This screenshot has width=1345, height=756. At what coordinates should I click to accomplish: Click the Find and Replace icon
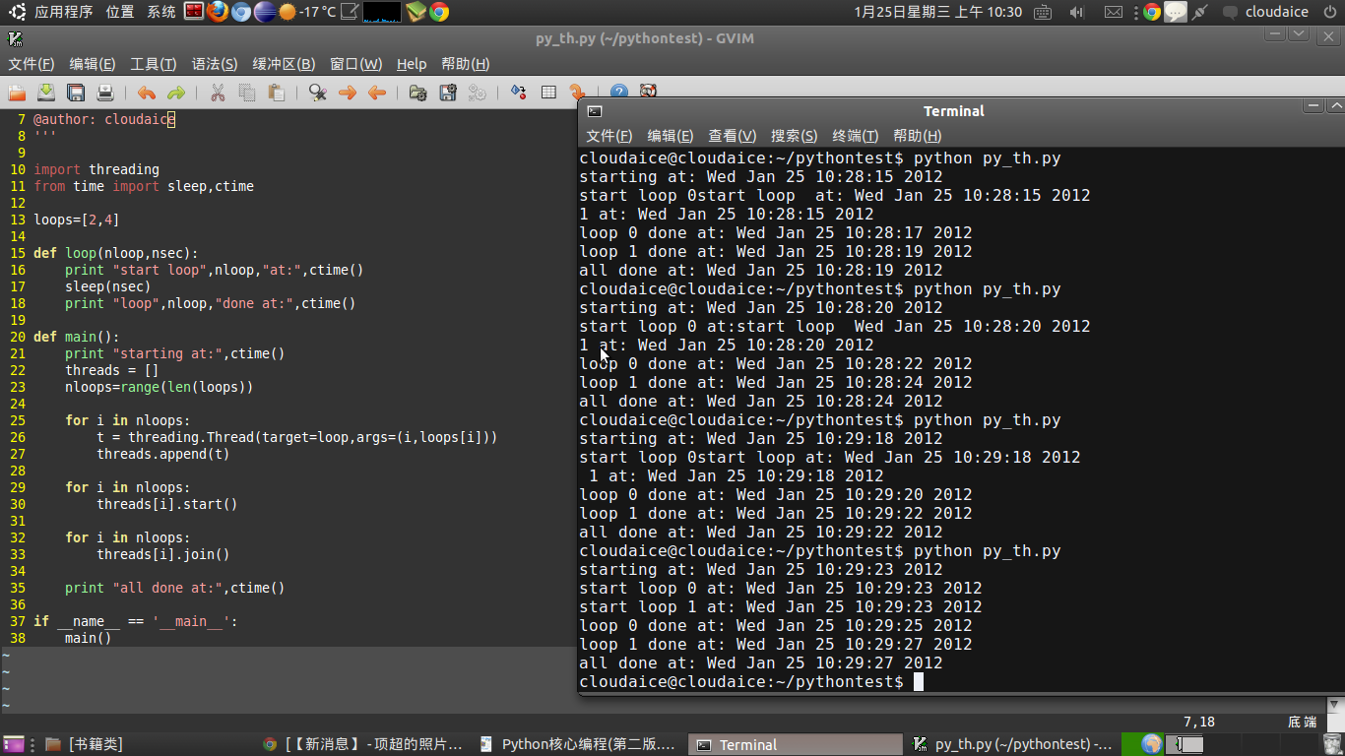coord(317,93)
